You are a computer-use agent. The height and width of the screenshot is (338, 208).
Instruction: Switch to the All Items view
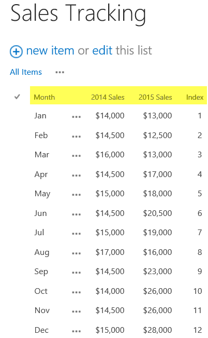[26, 72]
